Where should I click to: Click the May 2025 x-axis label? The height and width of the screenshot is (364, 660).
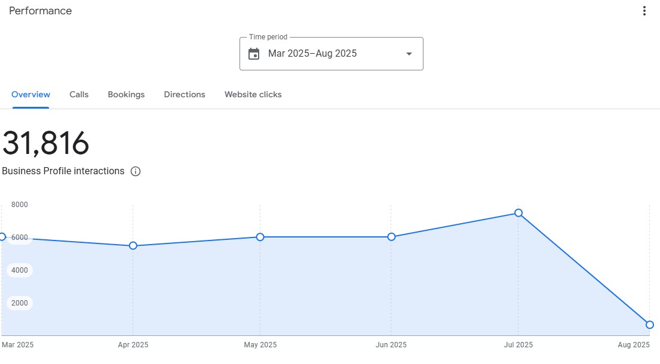[260, 345]
